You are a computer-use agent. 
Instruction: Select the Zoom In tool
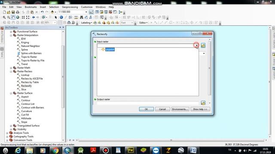pos(4,17)
